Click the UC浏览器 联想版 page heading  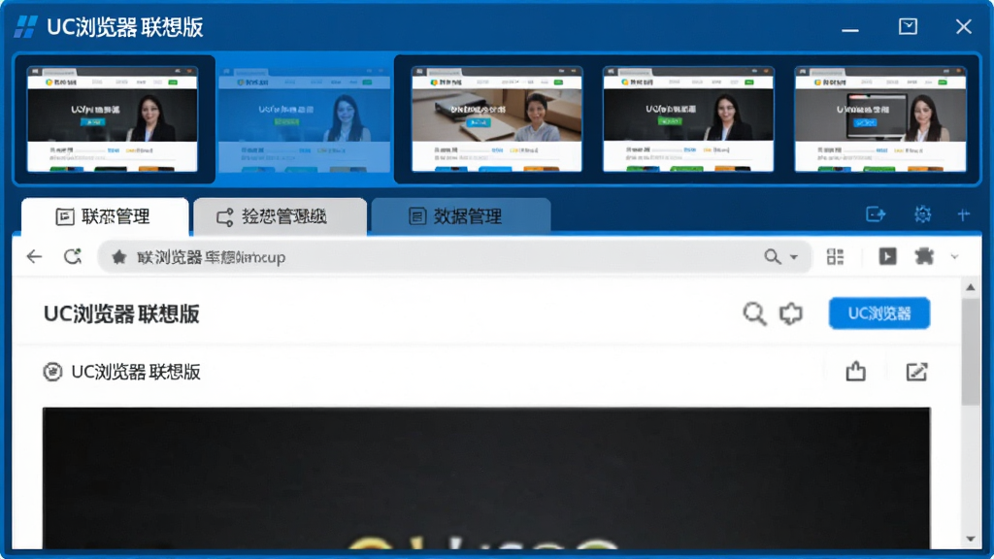click(121, 314)
